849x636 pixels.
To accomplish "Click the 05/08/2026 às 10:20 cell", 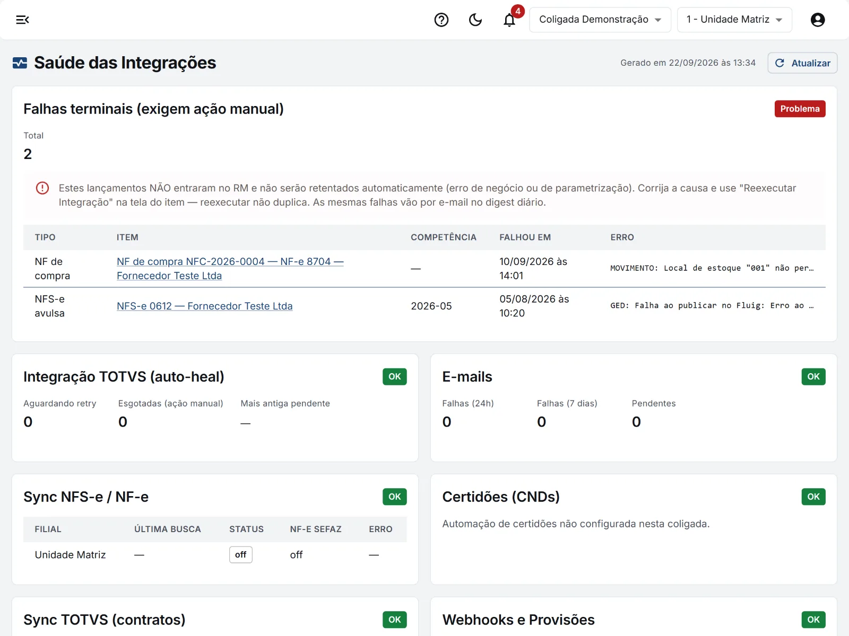I will click(x=534, y=306).
